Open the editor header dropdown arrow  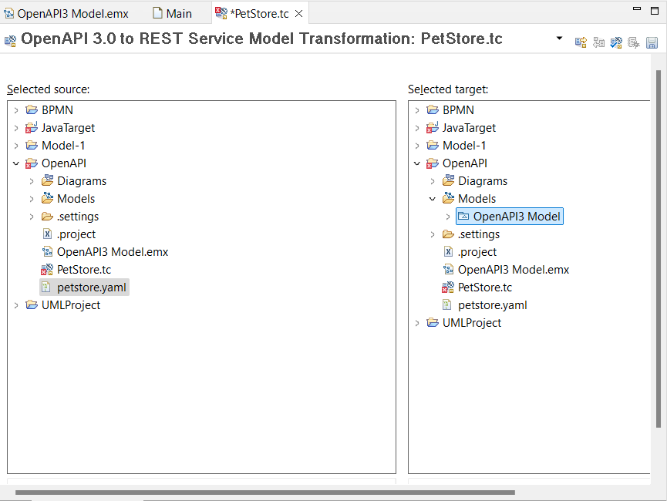coord(559,39)
